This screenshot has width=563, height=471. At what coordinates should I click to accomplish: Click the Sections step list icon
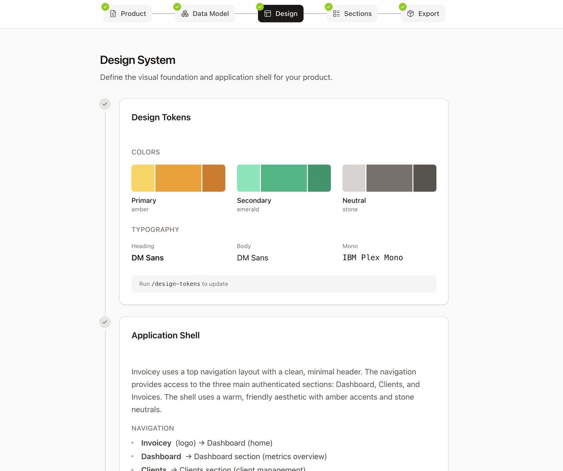coord(336,14)
